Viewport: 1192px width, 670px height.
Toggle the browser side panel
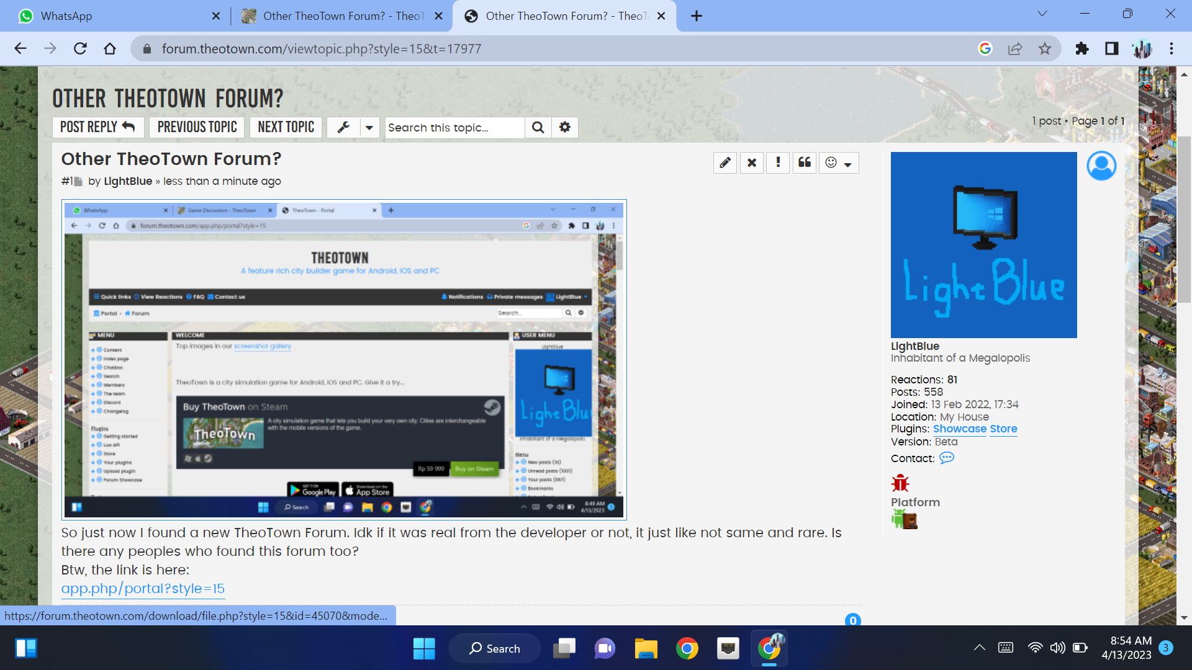tap(1112, 48)
